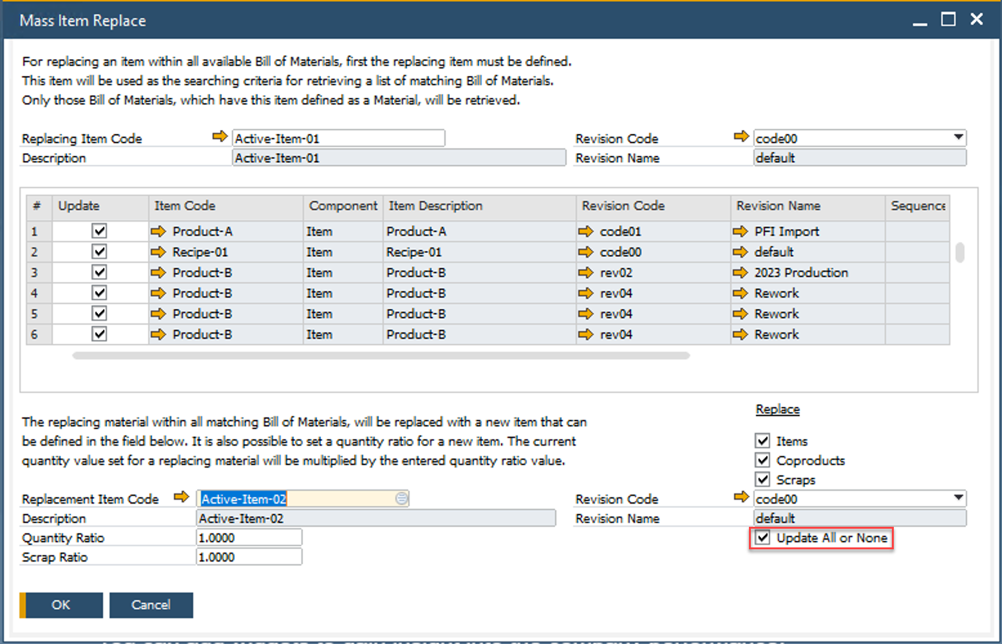Toggle the Update All or None checkbox
The height and width of the screenshot is (644, 1002).
763,538
